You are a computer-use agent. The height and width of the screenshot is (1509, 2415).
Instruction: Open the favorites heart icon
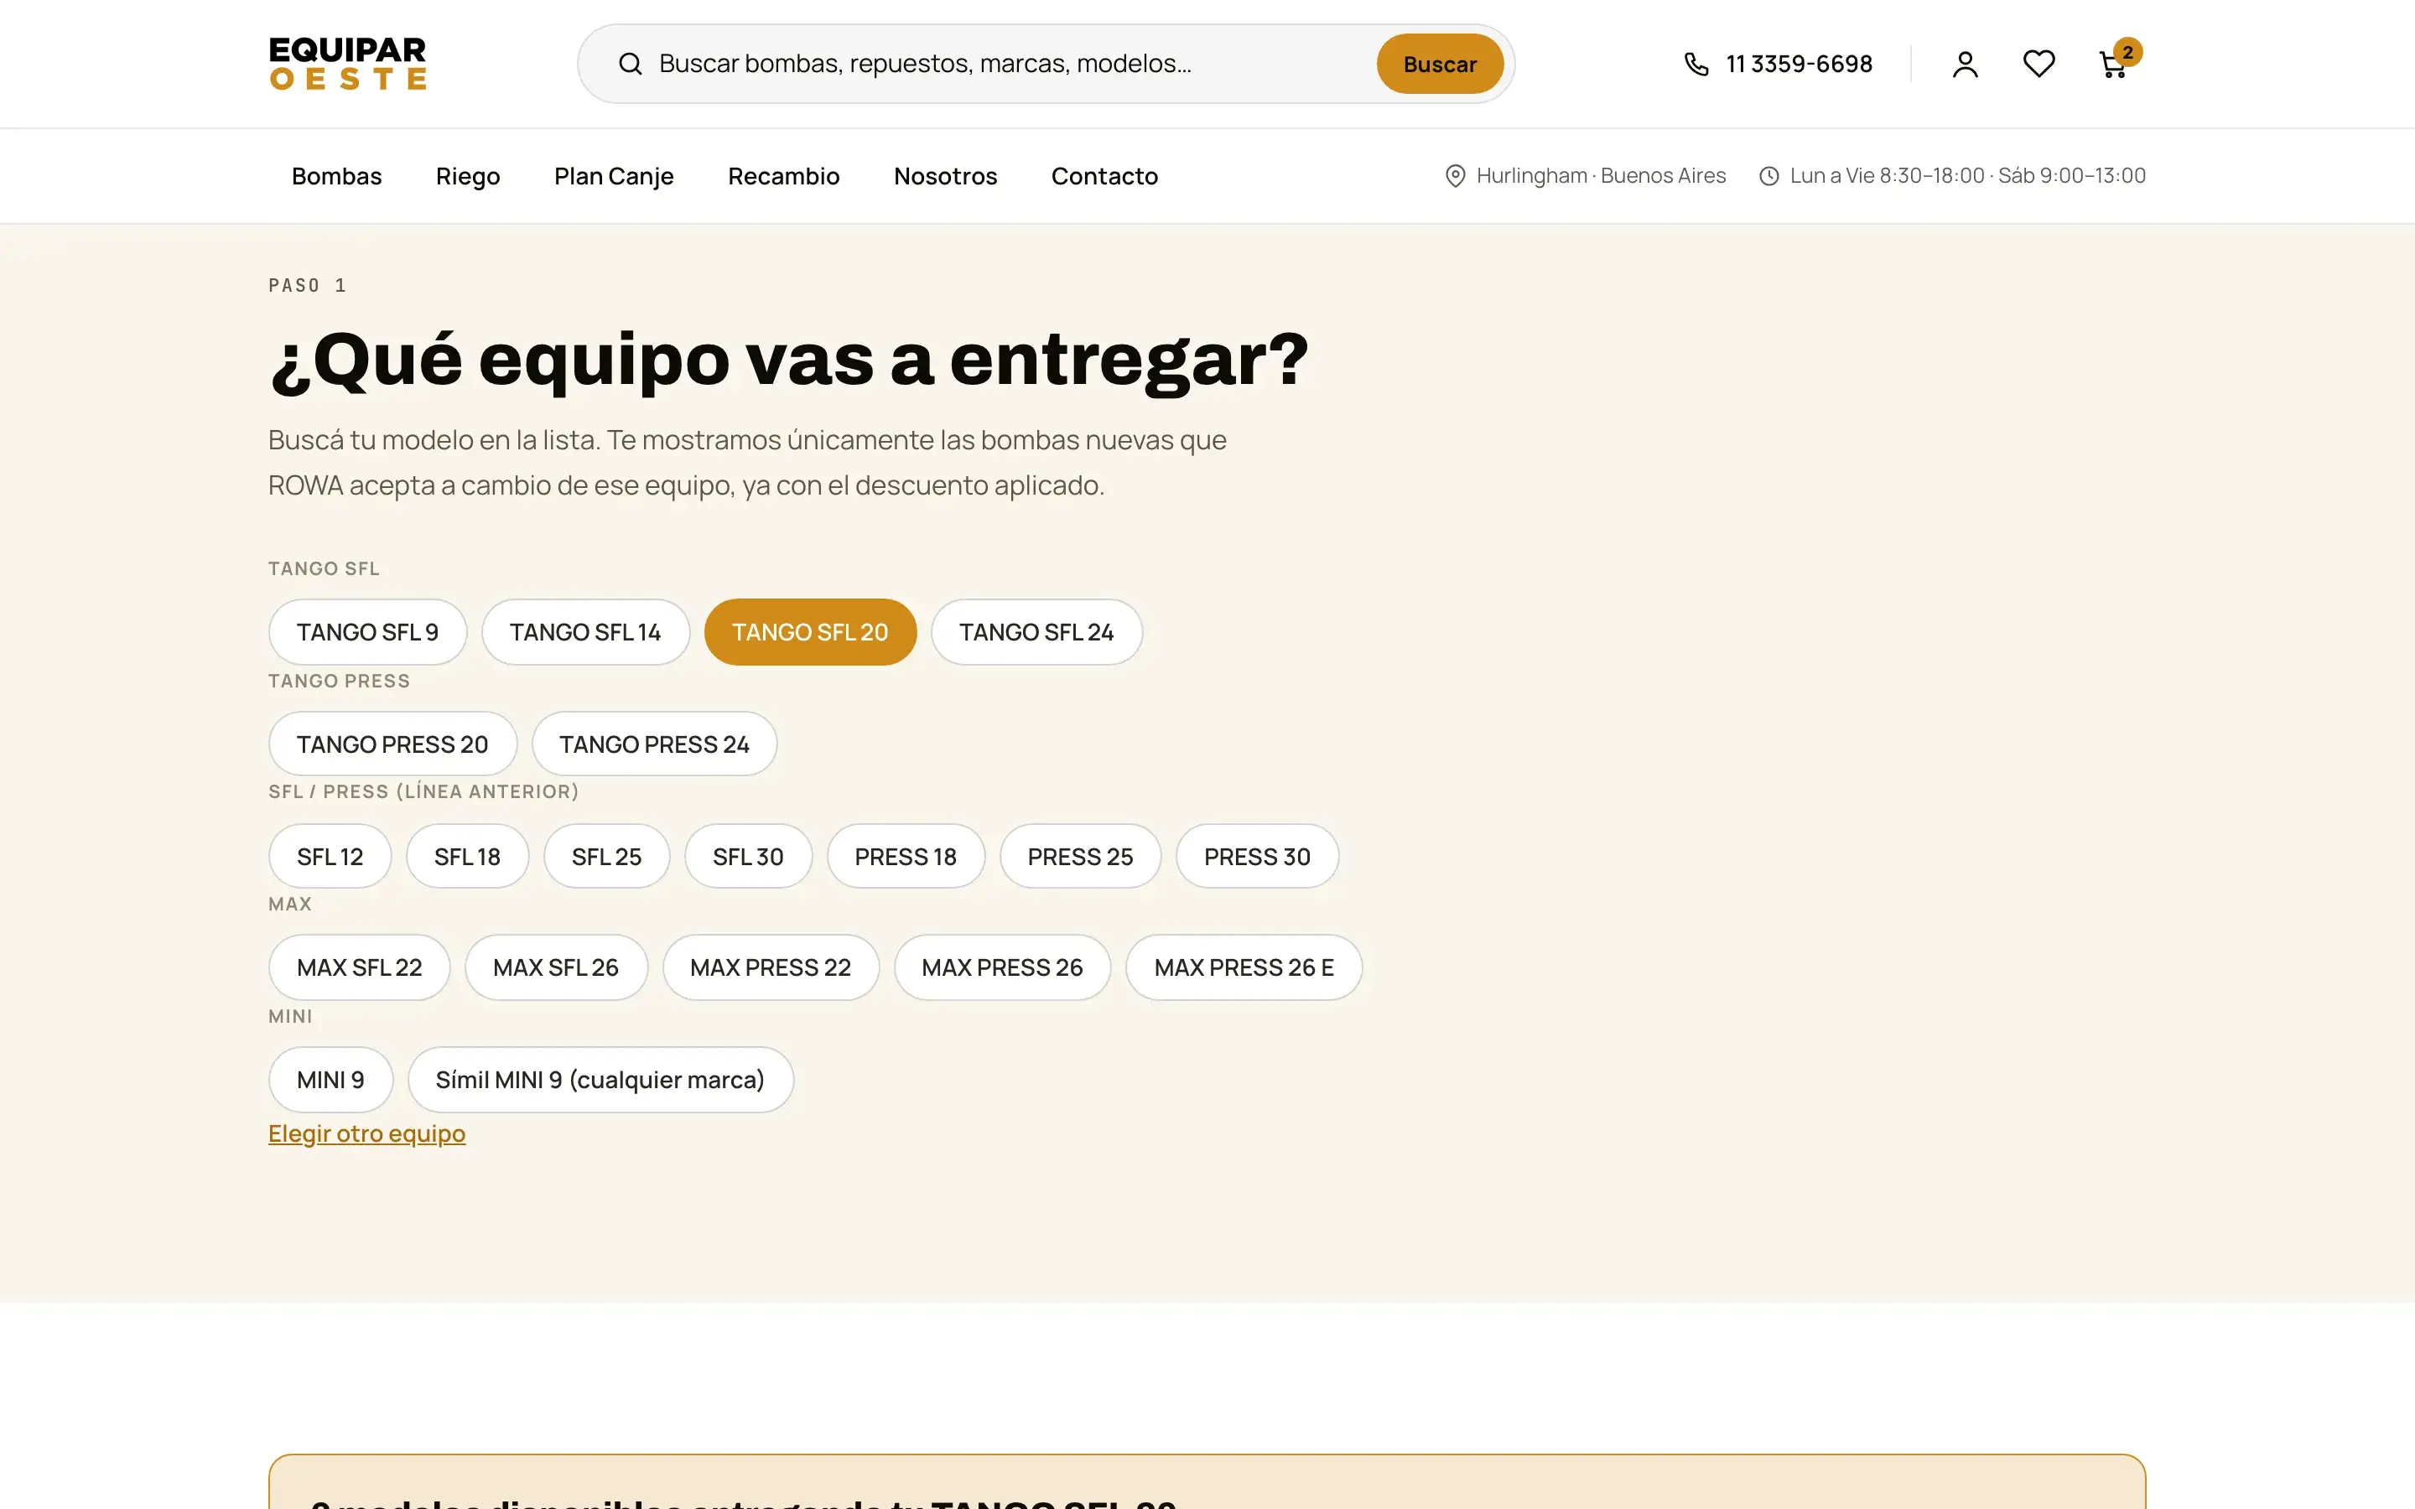pyautogui.click(x=2038, y=64)
